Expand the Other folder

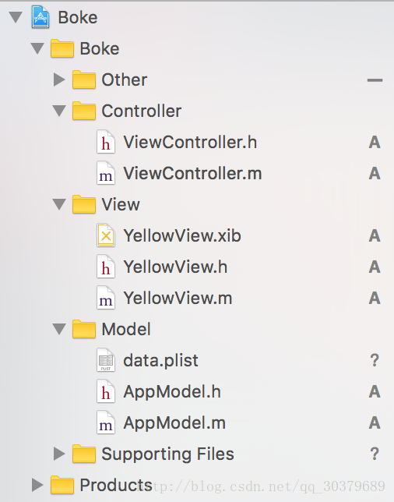[59, 80]
